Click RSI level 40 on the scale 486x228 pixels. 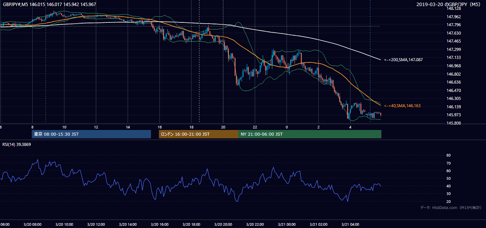(448, 186)
